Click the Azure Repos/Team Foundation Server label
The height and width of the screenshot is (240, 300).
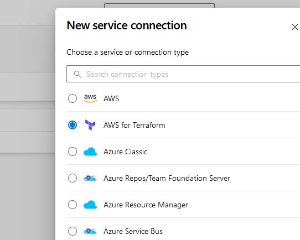(167, 178)
